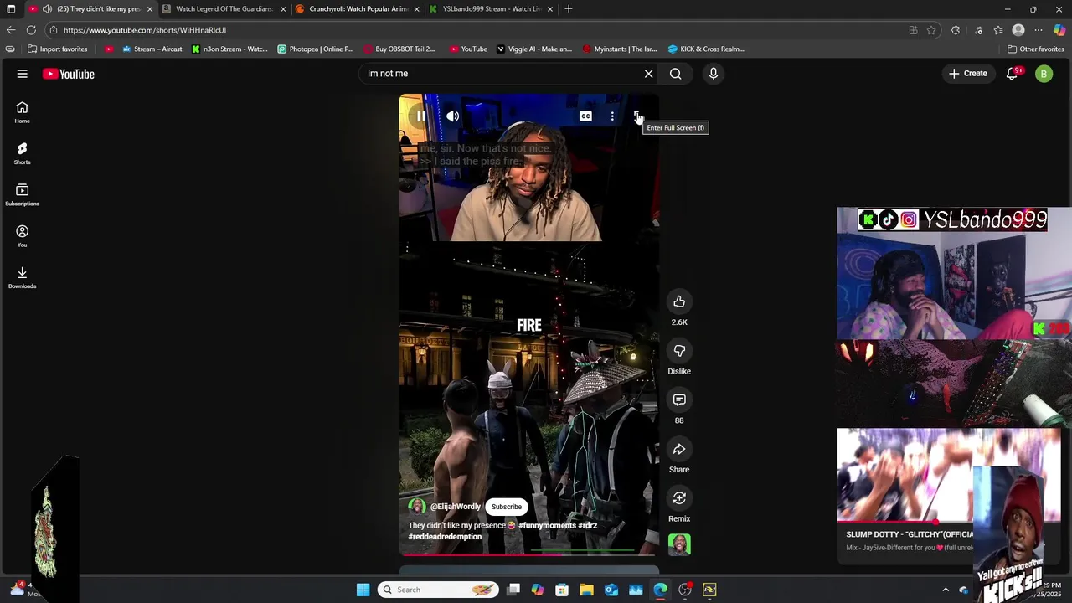Remix this Short

tap(679, 498)
